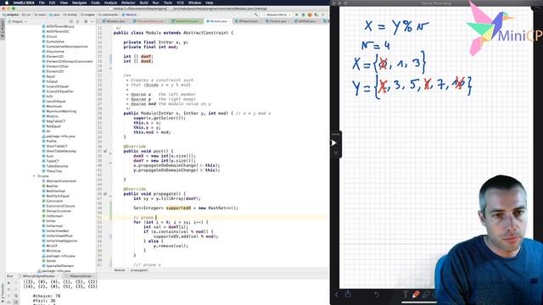Click the build hammer icon in toolbar
This screenshot has width=543, height=305.
[256, 15]
